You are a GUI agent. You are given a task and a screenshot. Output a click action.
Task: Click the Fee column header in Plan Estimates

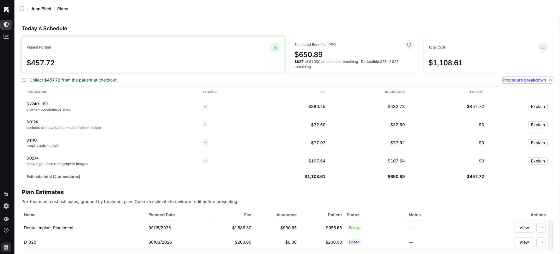tap(248, 215)
